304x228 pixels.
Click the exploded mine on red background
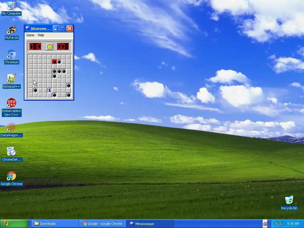[x=54, y=62]
